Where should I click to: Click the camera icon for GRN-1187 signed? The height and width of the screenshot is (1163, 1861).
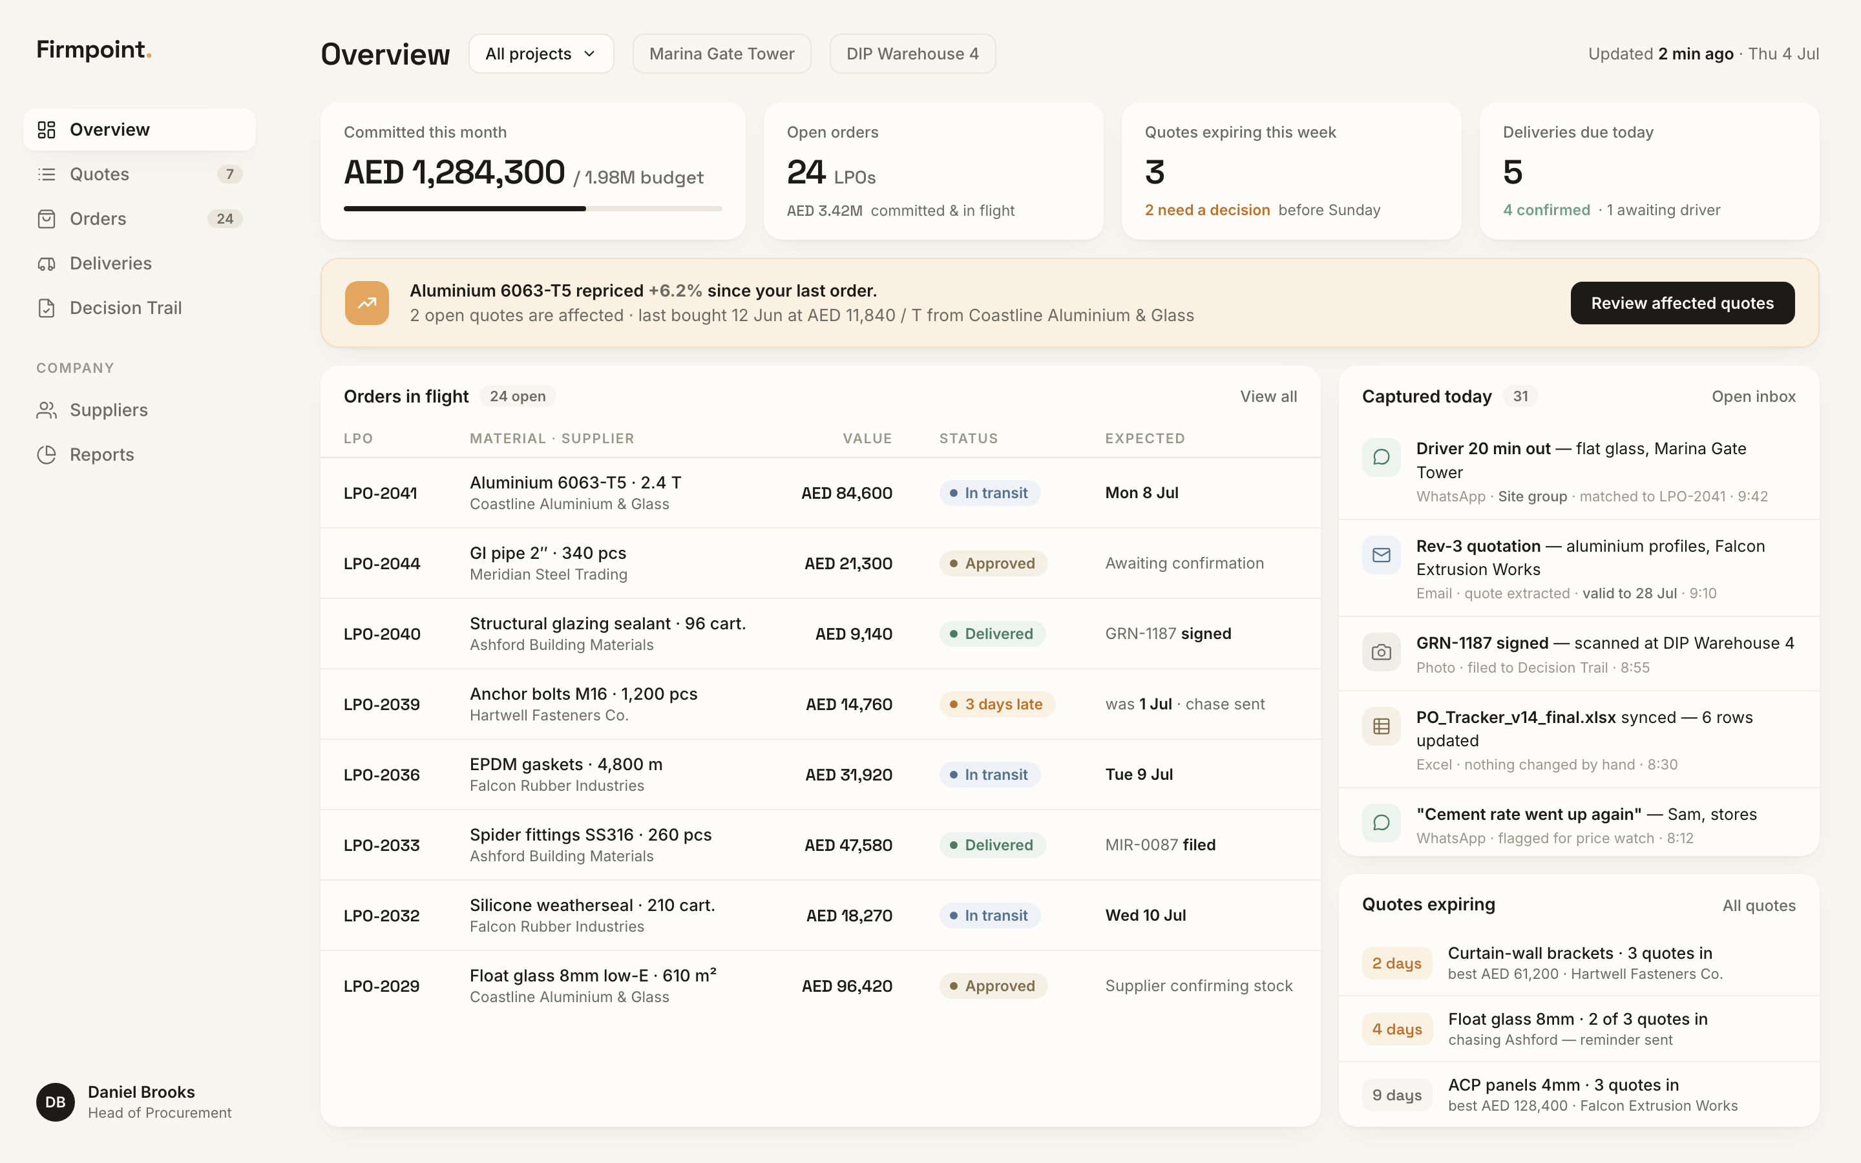click(x=1381, y=653)
